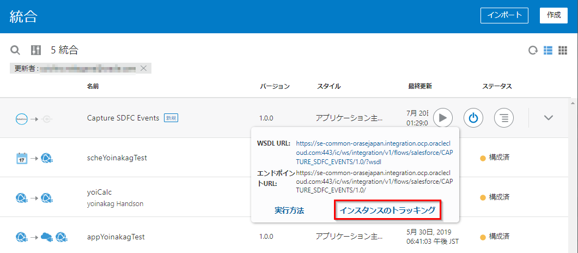This screenshot has height=253, width=578.
Task: Open the scheYoinakagTest integration
Action: (x=117, y=158)
